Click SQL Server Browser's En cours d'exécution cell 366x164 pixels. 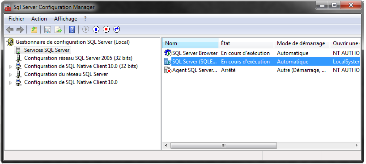click(245, 53)
